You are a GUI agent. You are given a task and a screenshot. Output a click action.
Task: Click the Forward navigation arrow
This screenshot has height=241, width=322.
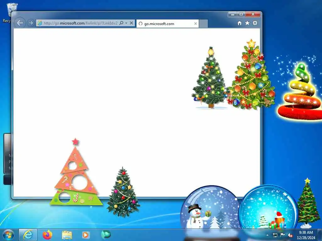(31, 23)
